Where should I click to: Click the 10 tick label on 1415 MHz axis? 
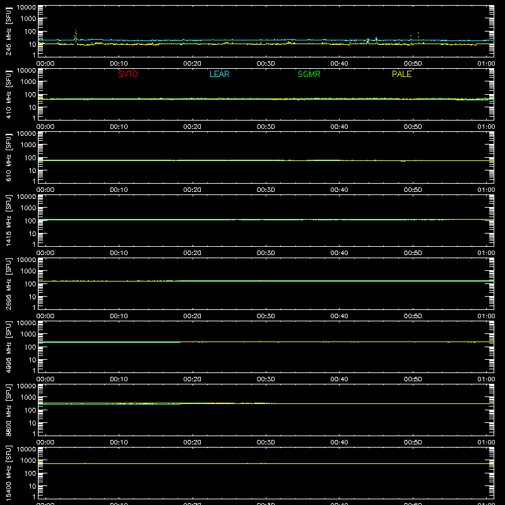click(32, 234)
